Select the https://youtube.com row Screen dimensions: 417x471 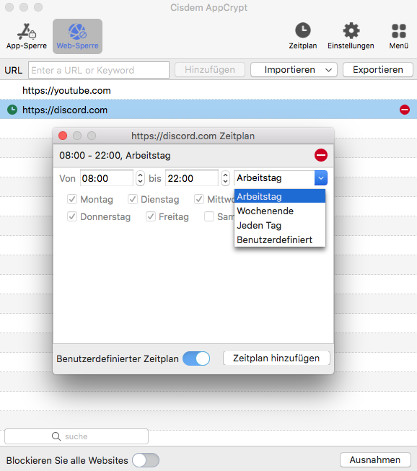coord(208,90)
